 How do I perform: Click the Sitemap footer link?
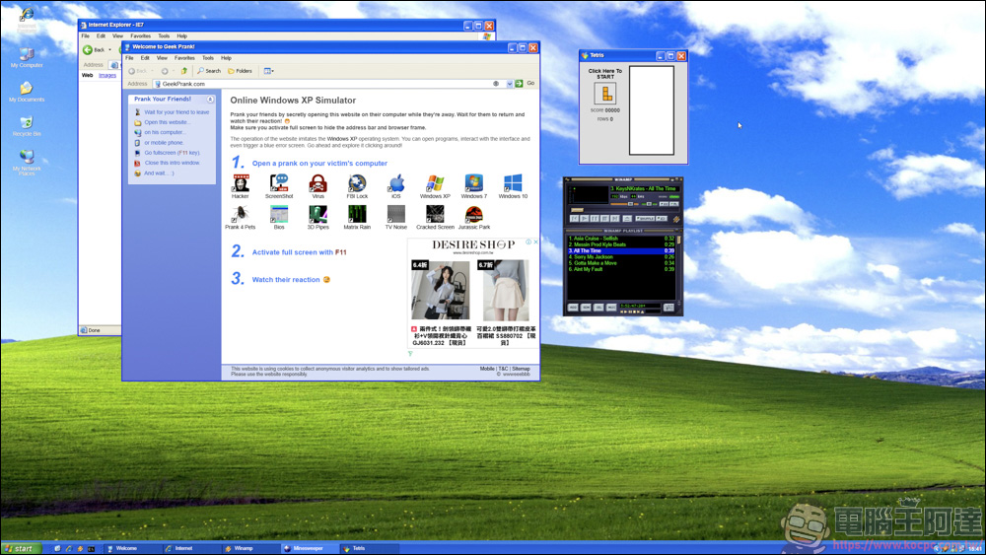click(x=521, y=369)
